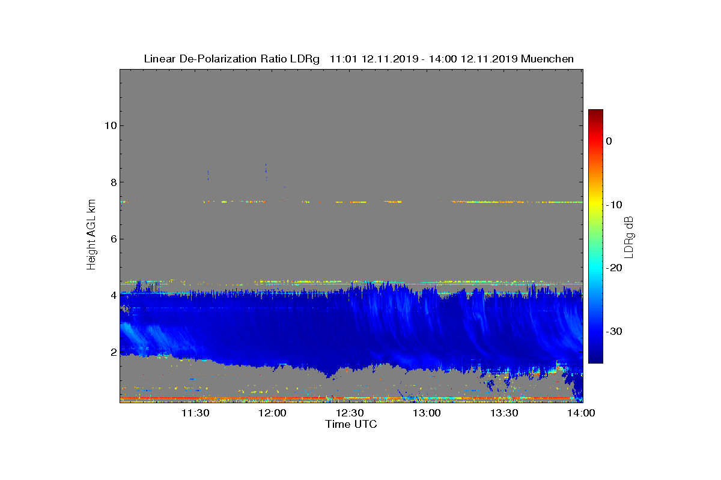Click the 11:30 time tick label

coord(195,413)
